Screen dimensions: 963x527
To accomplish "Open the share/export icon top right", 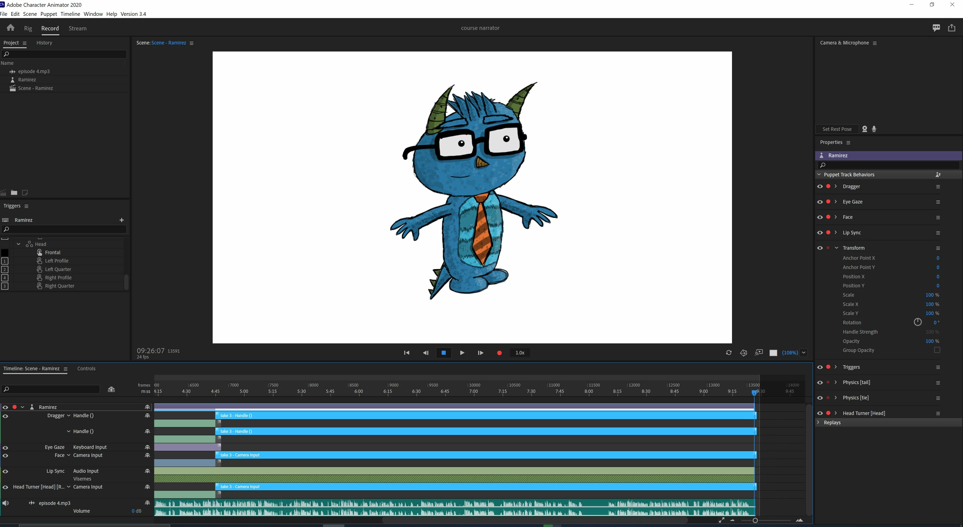I will click(951, 28).
